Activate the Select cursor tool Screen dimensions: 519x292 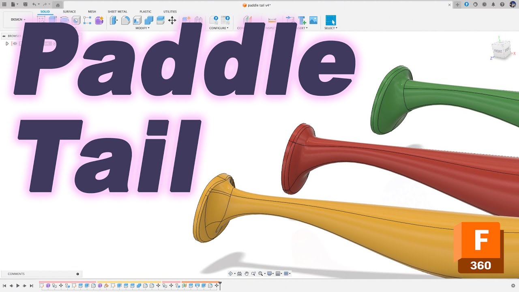(x=331, y=20)
